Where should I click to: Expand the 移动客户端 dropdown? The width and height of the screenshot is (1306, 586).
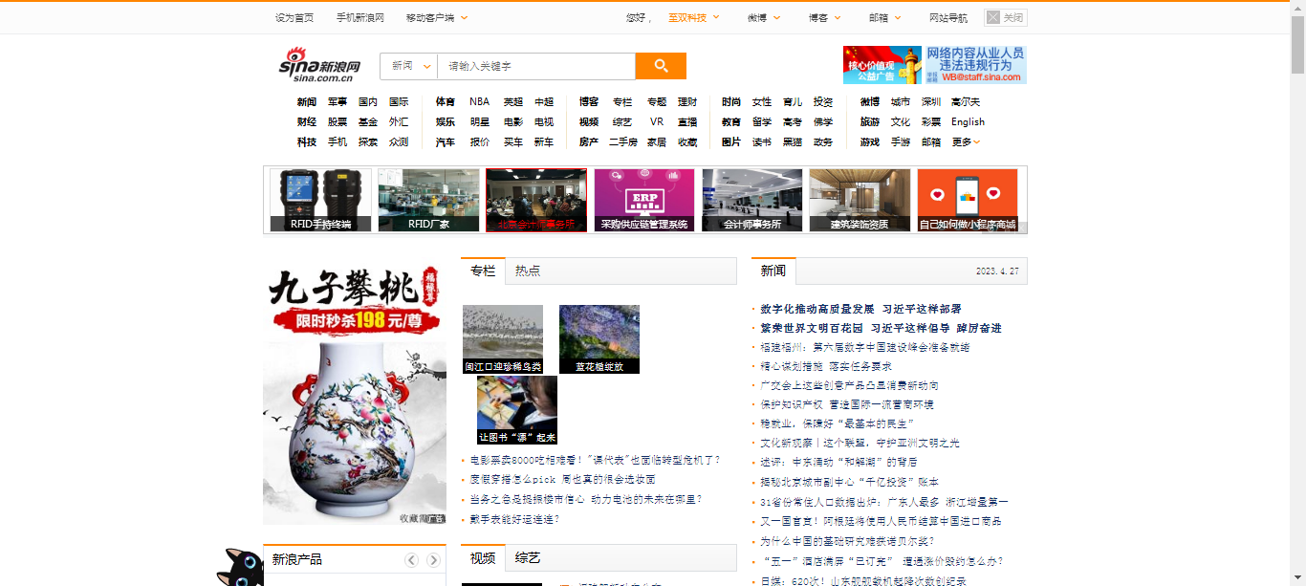pyautogui.click(x=437, y=17)
